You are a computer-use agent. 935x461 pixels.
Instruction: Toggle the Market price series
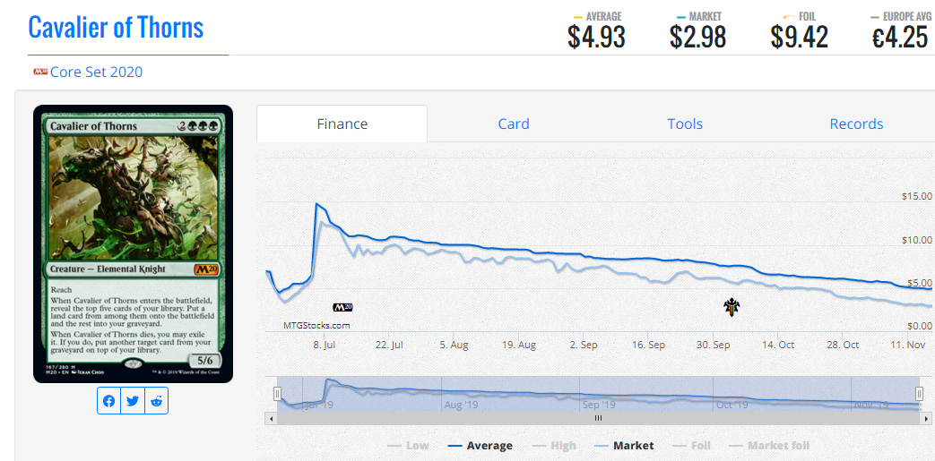pyautogui.click(x=624, y=446)
